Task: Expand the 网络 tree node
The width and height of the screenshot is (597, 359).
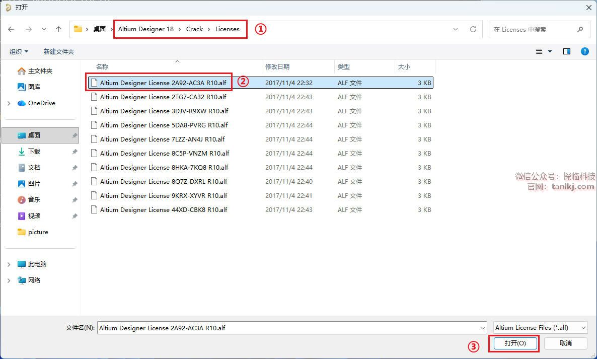Action: click(9, 280)
